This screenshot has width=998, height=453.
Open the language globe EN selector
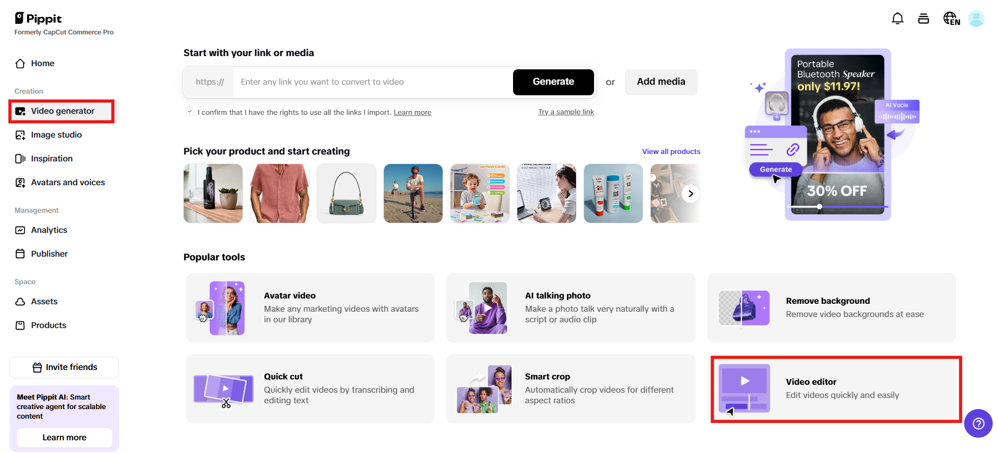click(951, 19)
